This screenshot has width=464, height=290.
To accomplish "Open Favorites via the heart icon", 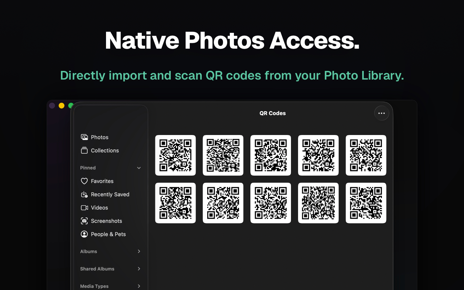I will [x=84, y=181].
